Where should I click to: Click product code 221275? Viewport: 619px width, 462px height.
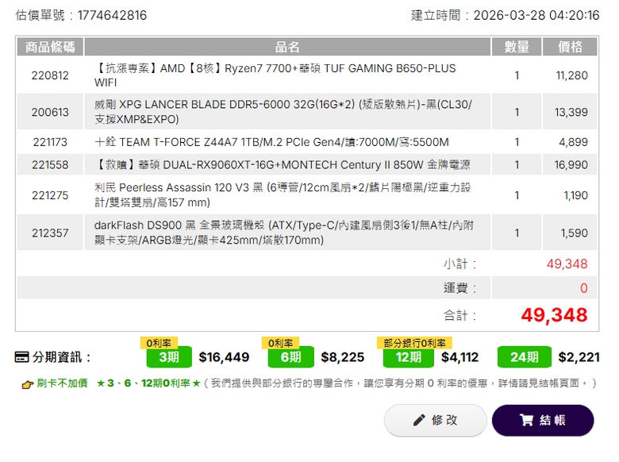(50, 195)
